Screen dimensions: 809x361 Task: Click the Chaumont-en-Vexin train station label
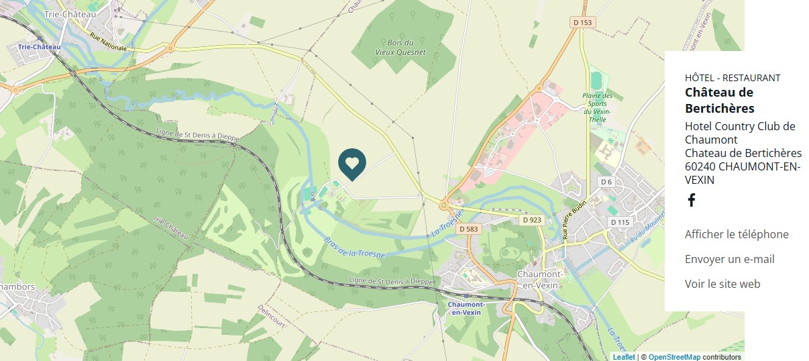pyautogui.click(x=466, y=308)
